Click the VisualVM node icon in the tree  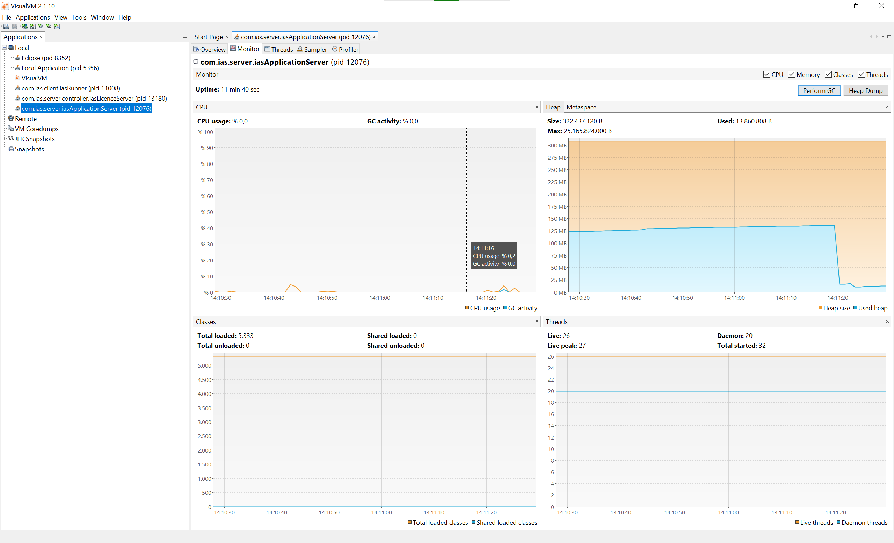click(x=17, y=78)
